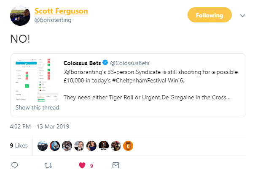The image size is (255, 175).
Task: Click the @borisranting handle
Action: click(x=53, y=20)
